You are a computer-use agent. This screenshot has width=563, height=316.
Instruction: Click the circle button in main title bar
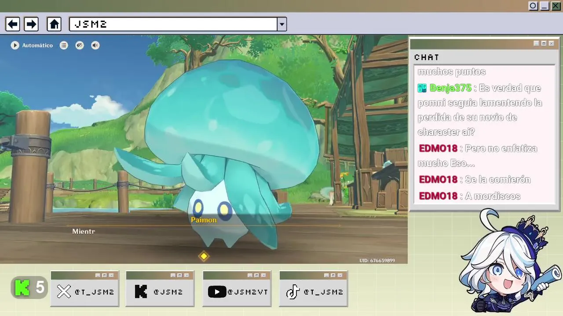[533, 6]
